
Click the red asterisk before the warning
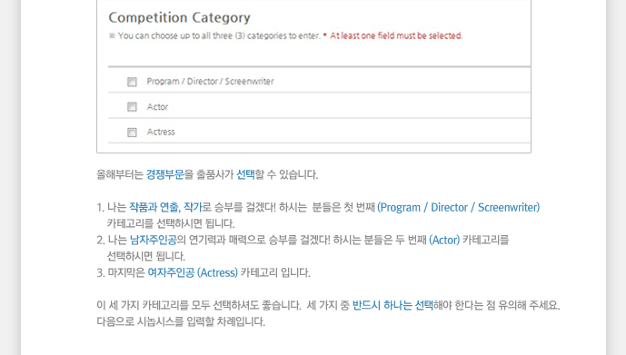click(x=325, y=35)
